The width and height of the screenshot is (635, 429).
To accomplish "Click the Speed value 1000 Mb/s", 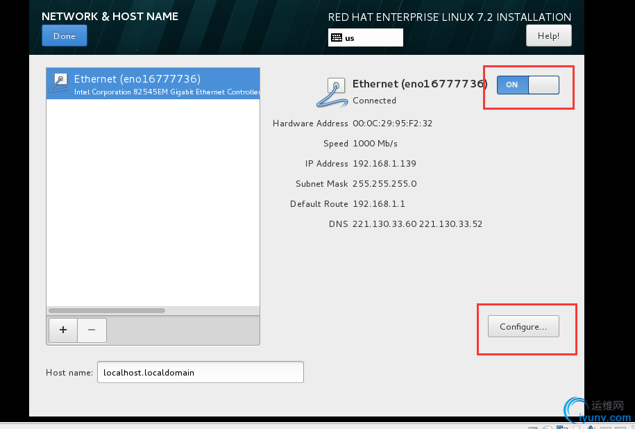I will pos(375,144).
